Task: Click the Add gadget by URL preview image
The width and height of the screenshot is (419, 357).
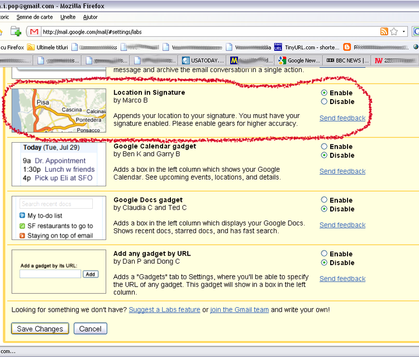Action: [59, 271]
